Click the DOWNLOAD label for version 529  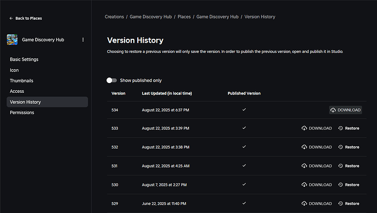320,204
